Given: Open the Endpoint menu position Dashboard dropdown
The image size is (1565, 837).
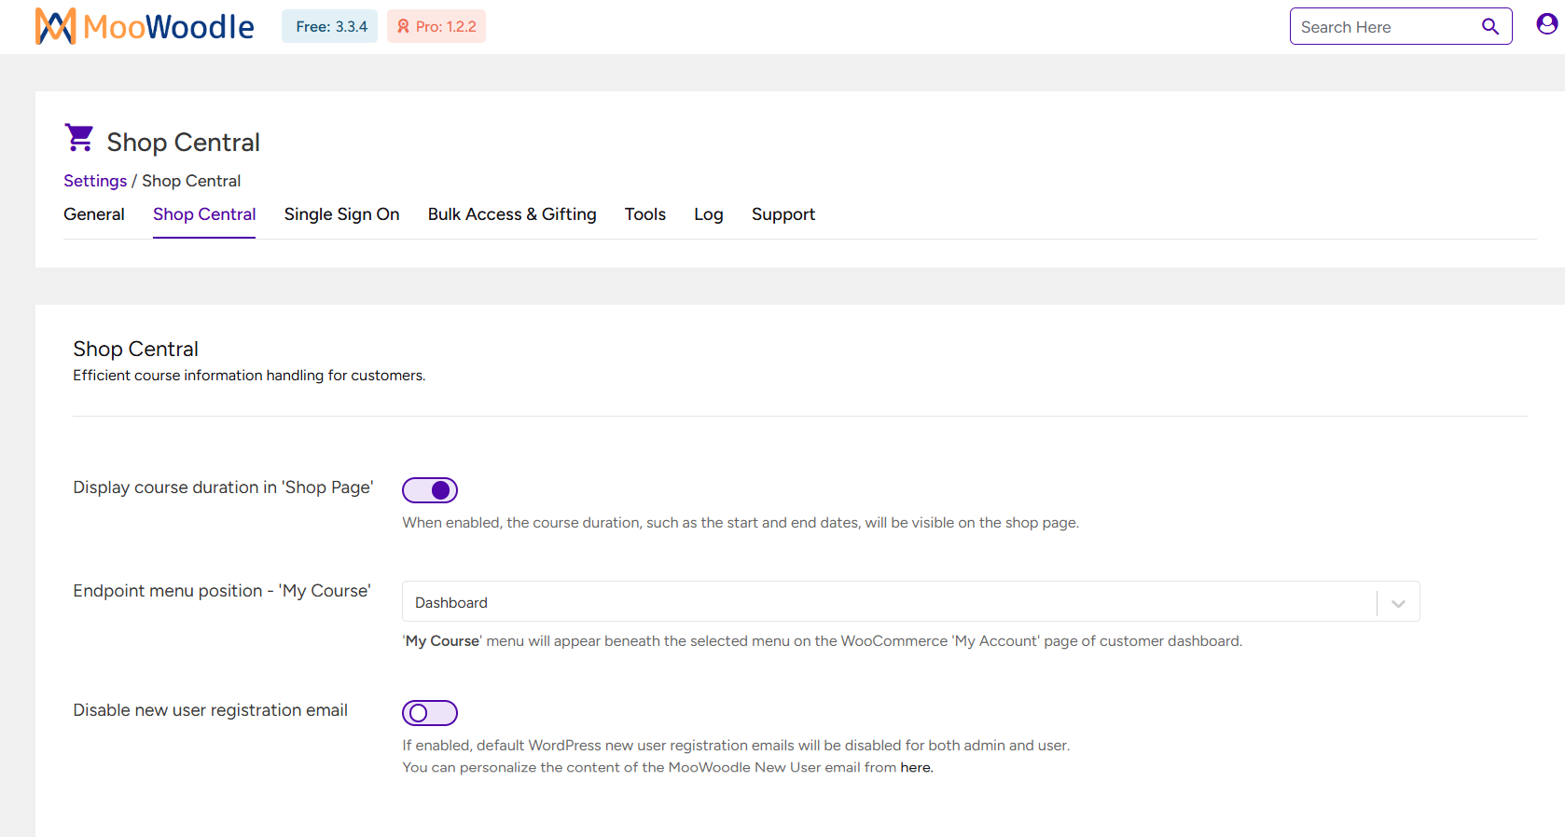Looking at the screenshot, I should 910,602.
